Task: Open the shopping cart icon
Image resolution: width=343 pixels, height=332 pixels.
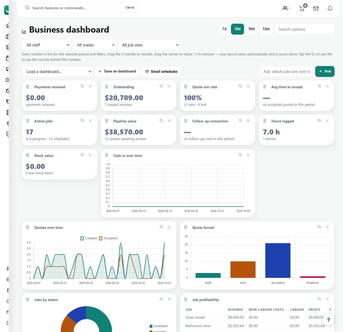Action: [x=302, y=8]
